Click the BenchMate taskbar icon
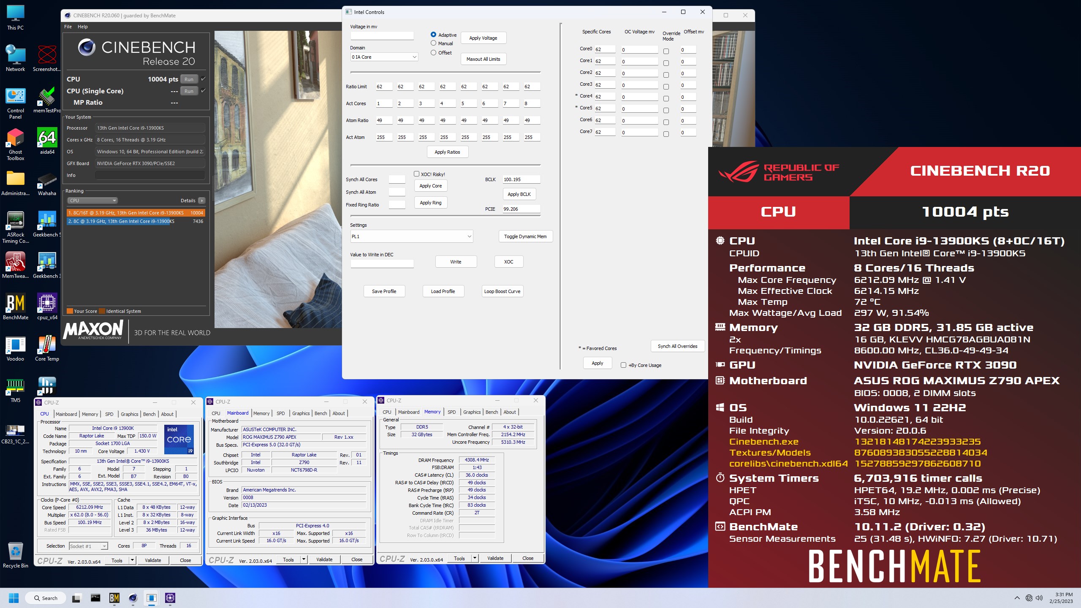 114,598
